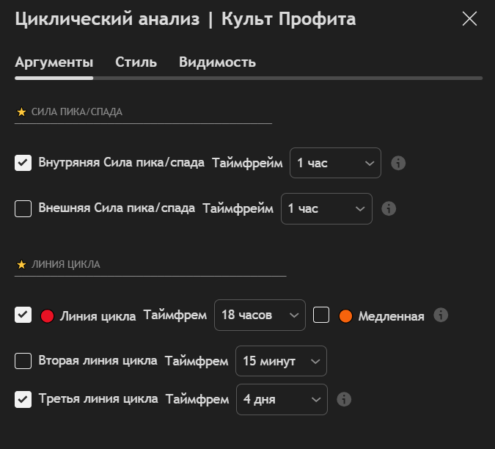Enable Вторая линия цикла checkbox
This screenshot has height=449, width=495.
(x=23, y=361)
